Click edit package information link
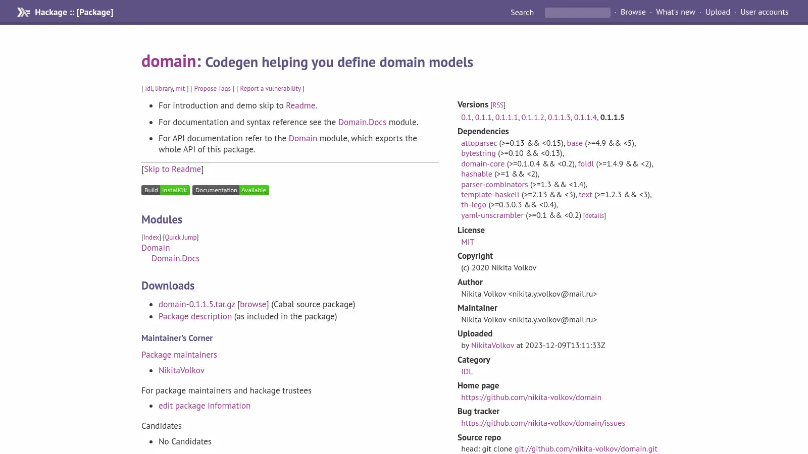 [x=205, y=406]
